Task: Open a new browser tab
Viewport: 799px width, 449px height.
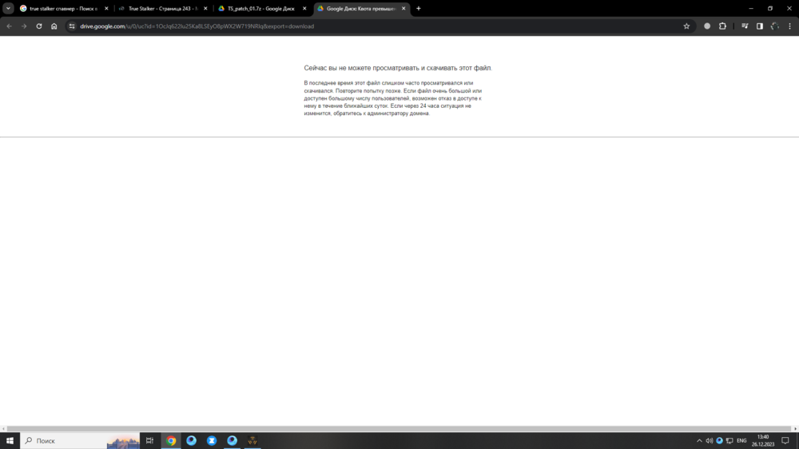Action: click(x=419, y=8)
